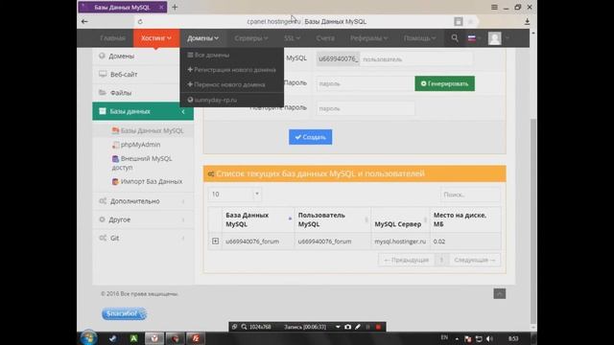
Task: Click the browser back arrow
Action: (84, 21)
